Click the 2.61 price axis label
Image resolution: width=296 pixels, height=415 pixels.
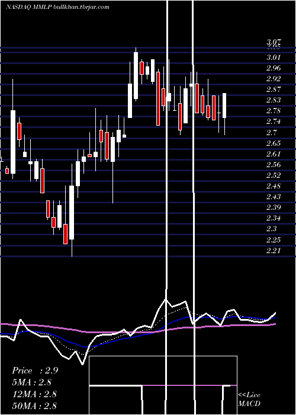274,154
